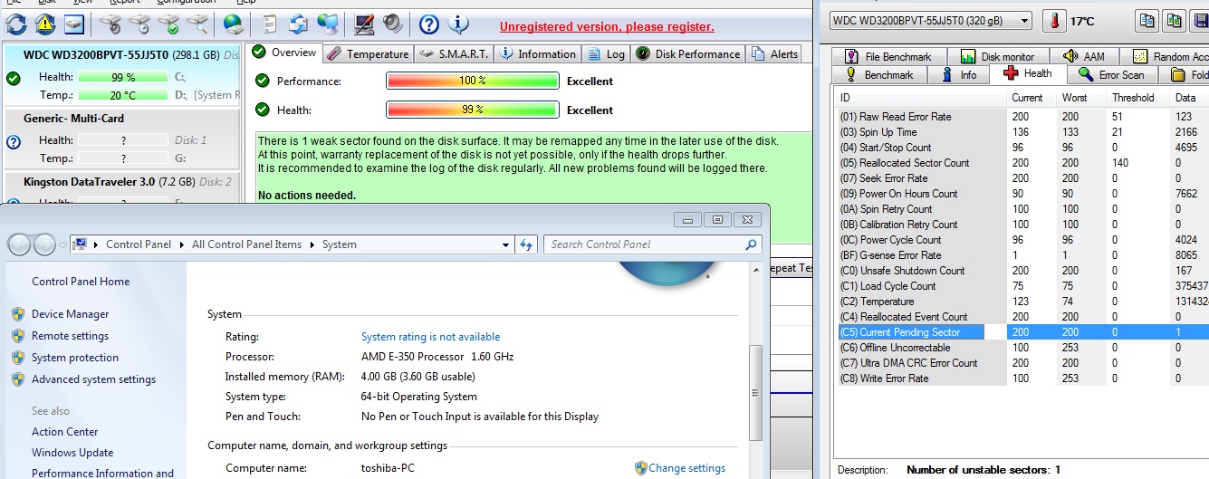Open Advanced system settings link
This screenshot has height=479, width=1209.
coord(93,379)
